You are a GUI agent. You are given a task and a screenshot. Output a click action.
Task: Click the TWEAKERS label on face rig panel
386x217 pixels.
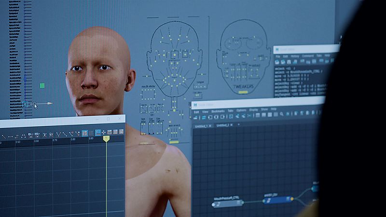(243, 87)
